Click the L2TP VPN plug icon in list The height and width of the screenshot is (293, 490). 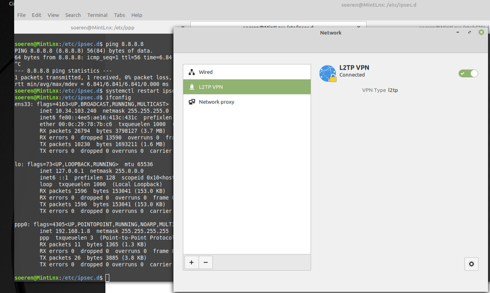[x=192, y=87]
